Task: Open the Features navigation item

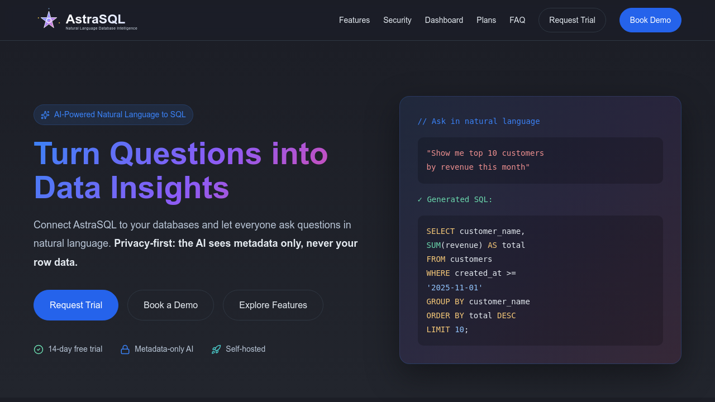Action: (354, 20)
